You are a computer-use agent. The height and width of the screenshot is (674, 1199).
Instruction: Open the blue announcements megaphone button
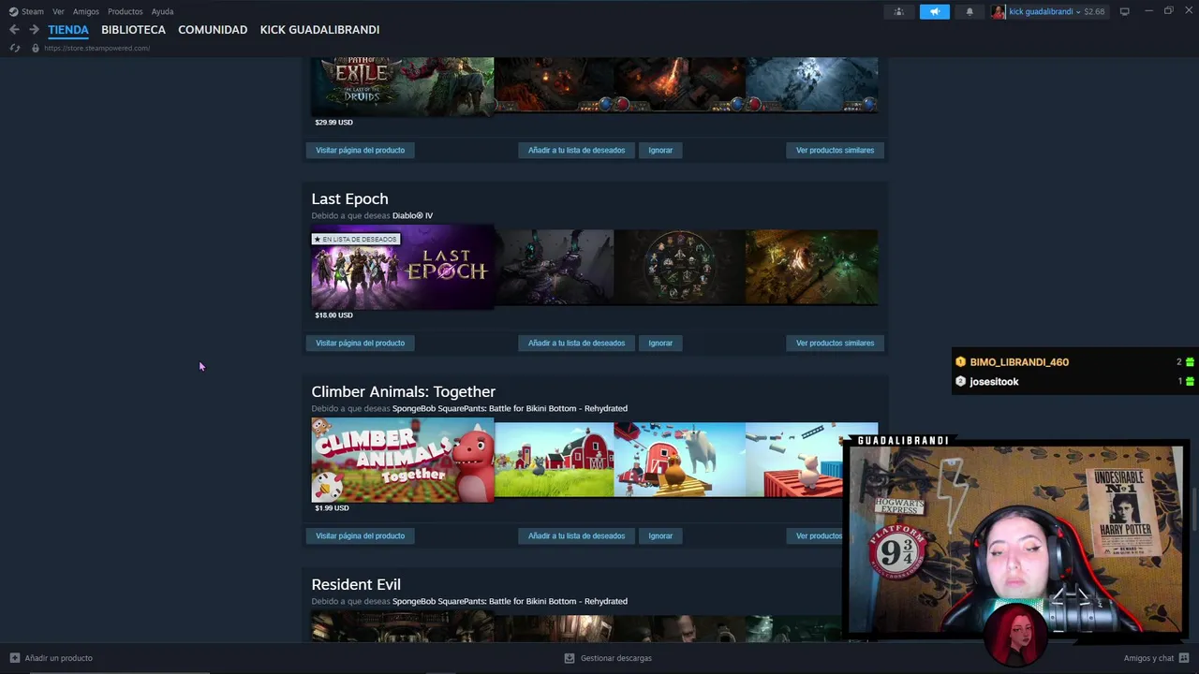[x=934, y=11]
